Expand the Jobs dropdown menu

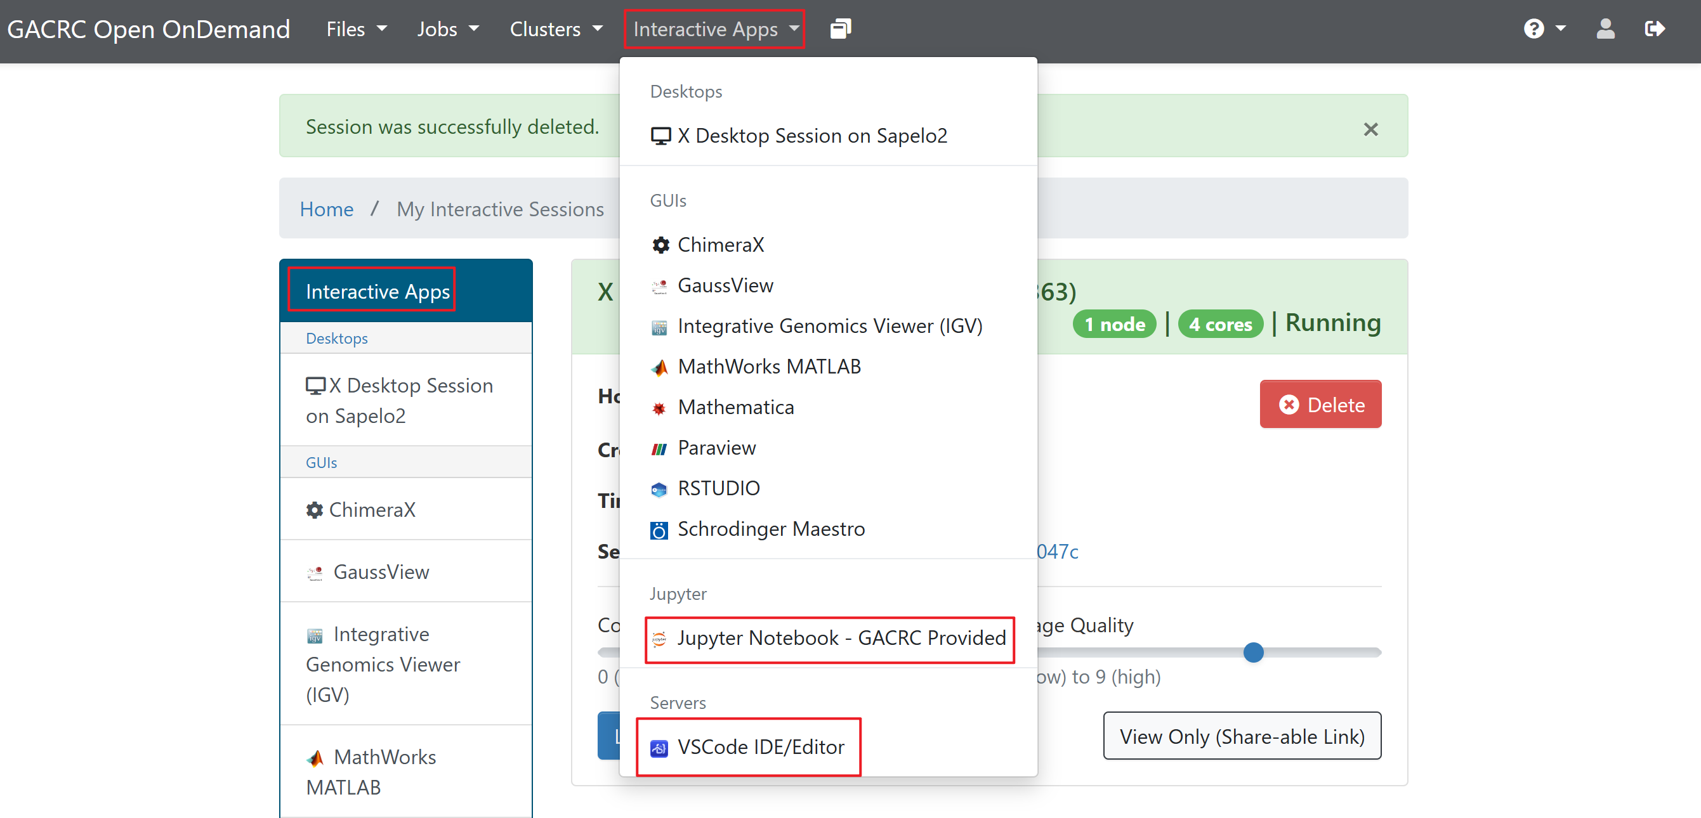(448, 29)
